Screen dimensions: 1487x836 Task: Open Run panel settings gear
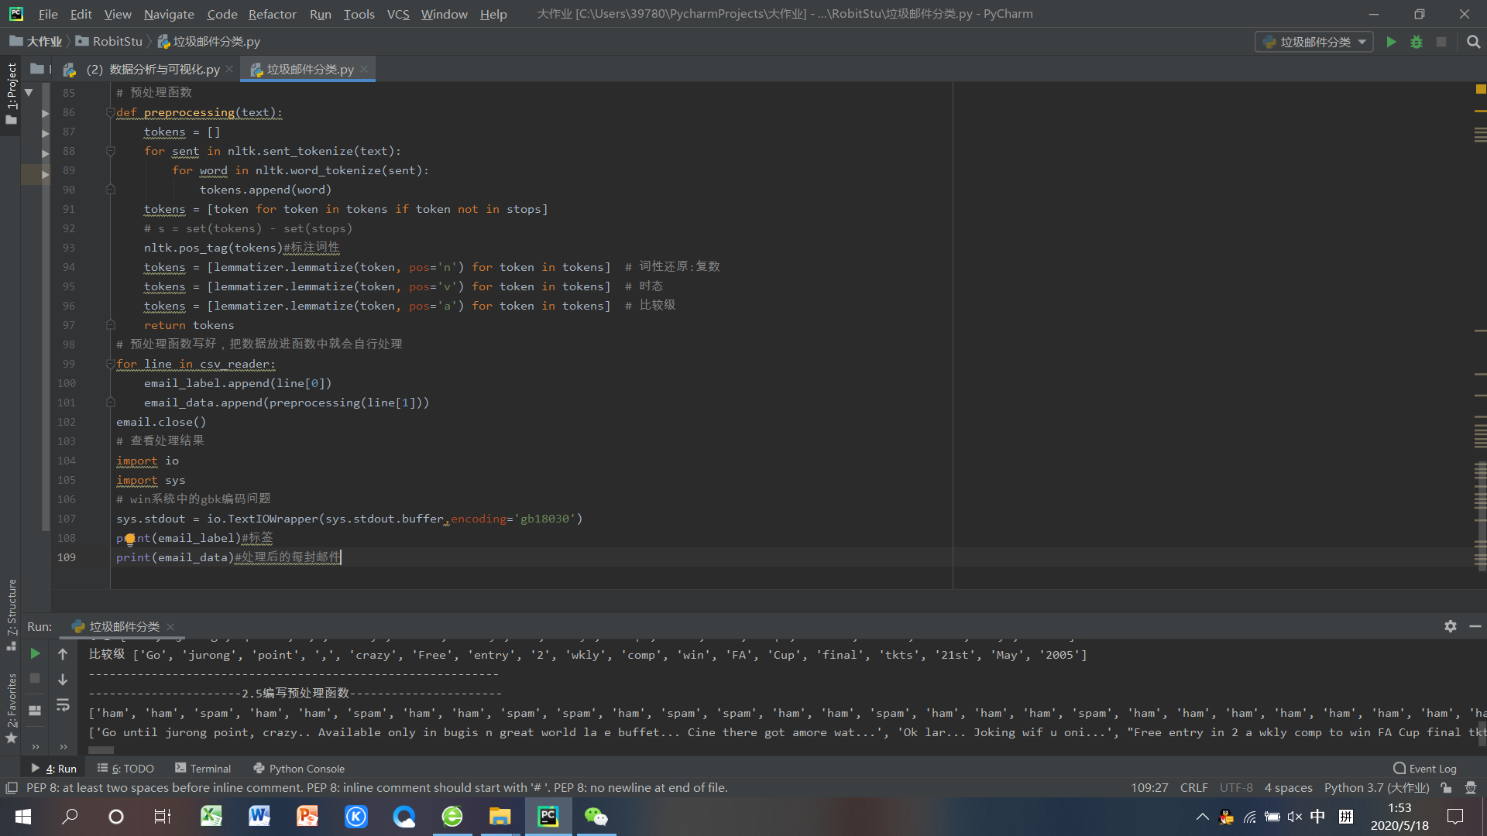point(1451,626)
